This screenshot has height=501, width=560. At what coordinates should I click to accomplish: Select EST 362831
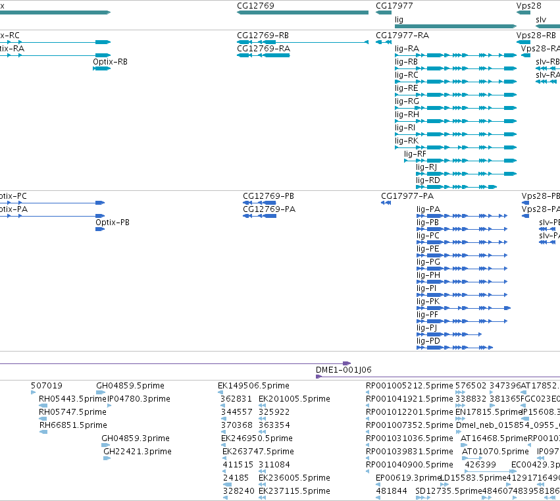pyautogui.click(x=236, y=399)
